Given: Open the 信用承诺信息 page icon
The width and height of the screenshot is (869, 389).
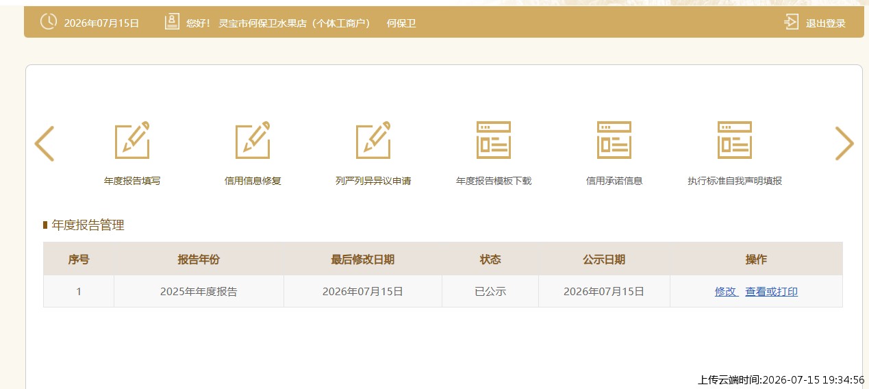Looking at the screenshot, I should point(614,140).
